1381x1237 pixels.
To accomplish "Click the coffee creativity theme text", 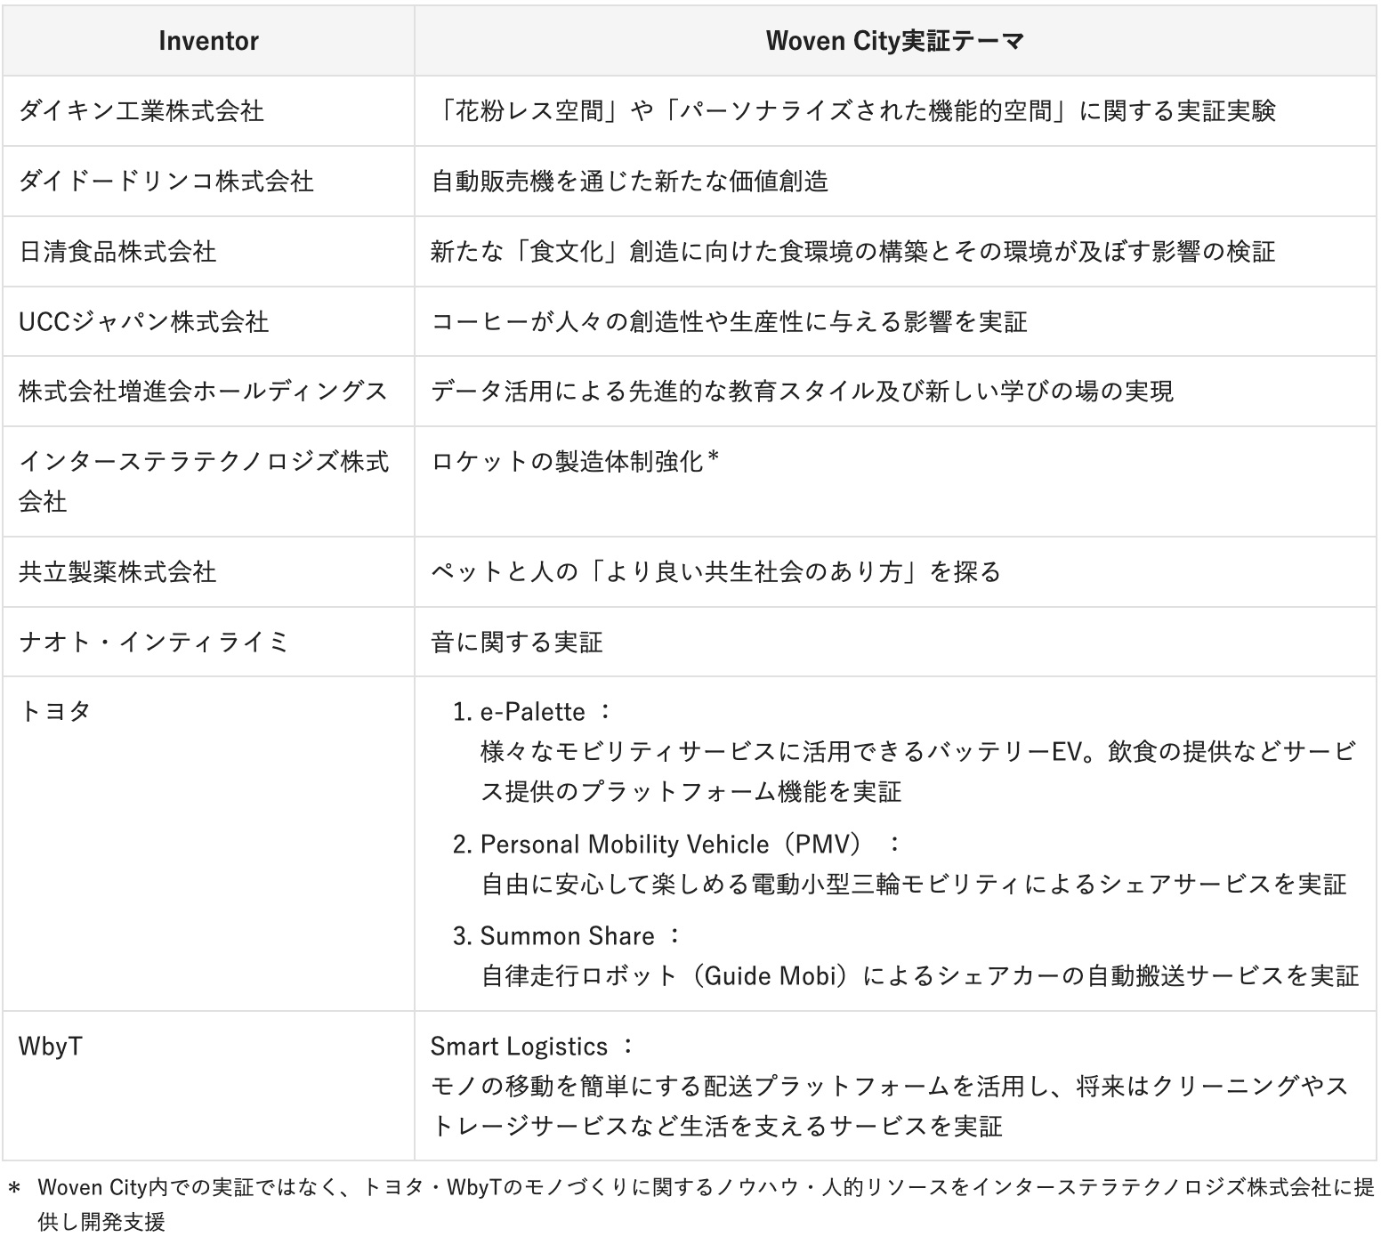I will tap(729, 321).
